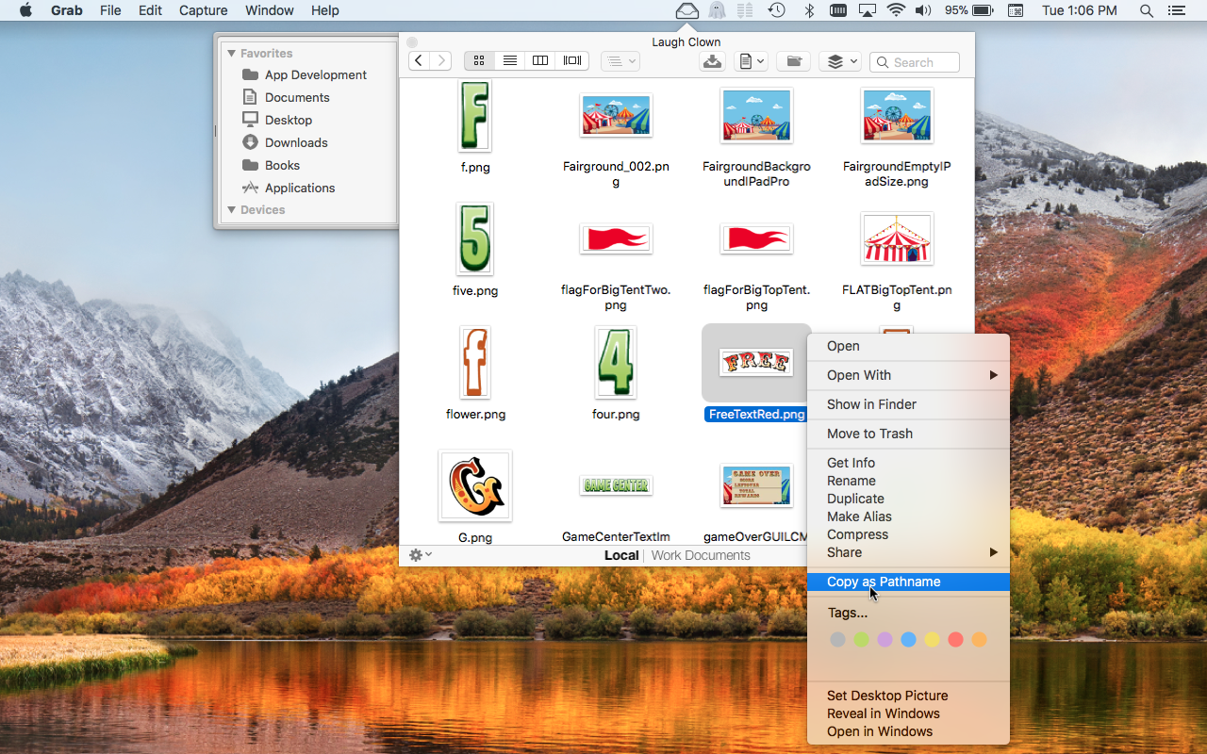This screenshot has height=754, width=1207.
Task: Click the new folder toolbar icon
Action: pyautogui.click(x=794, y=61)
